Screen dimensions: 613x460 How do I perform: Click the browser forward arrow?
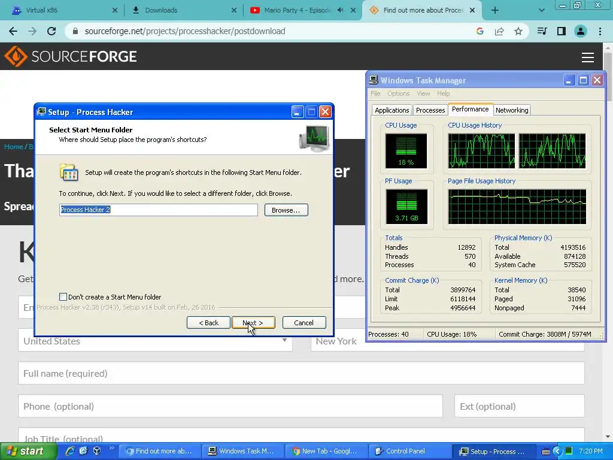click(x=32, y=31)
